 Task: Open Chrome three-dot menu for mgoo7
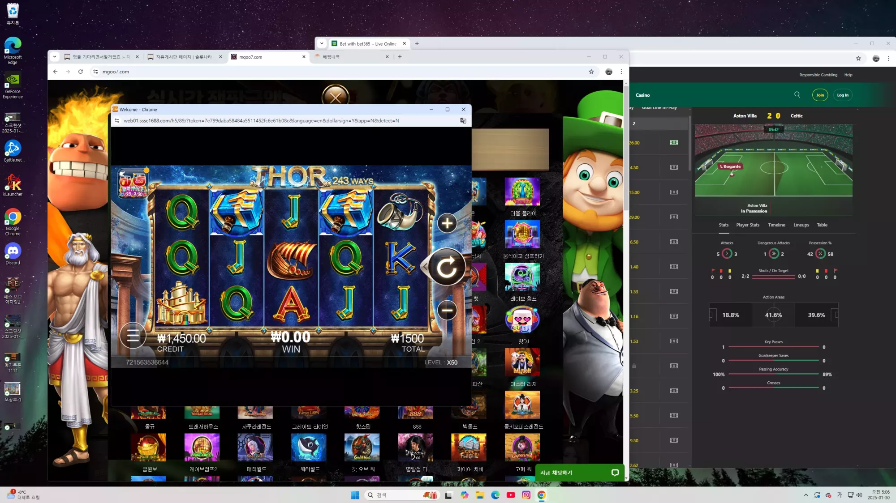click(x=621, y=72)
